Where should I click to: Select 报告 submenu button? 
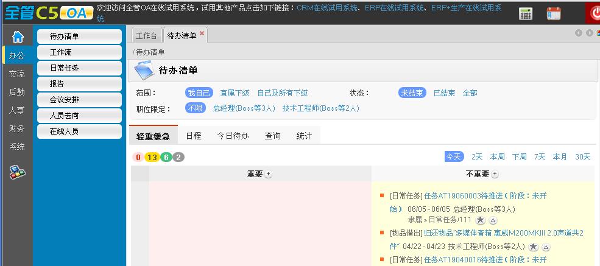80,84
